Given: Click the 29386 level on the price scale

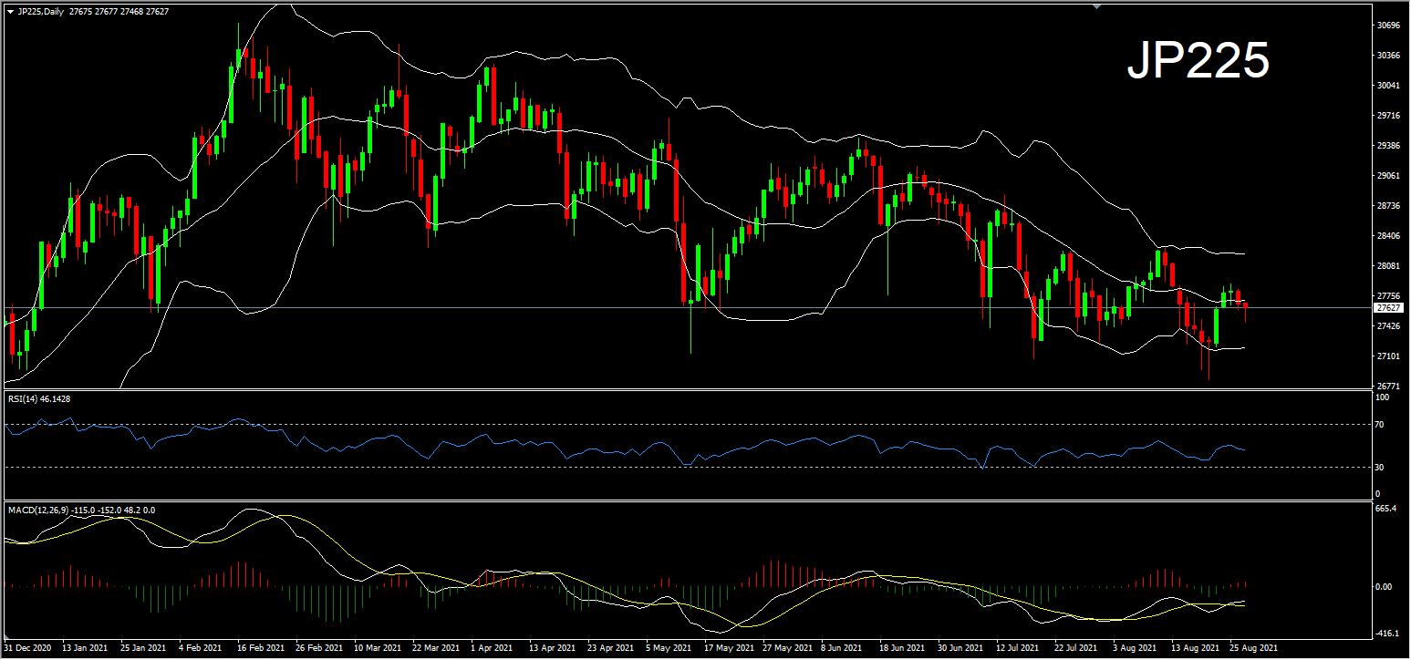Looking at the screenshot, I should coord(1389,146).
